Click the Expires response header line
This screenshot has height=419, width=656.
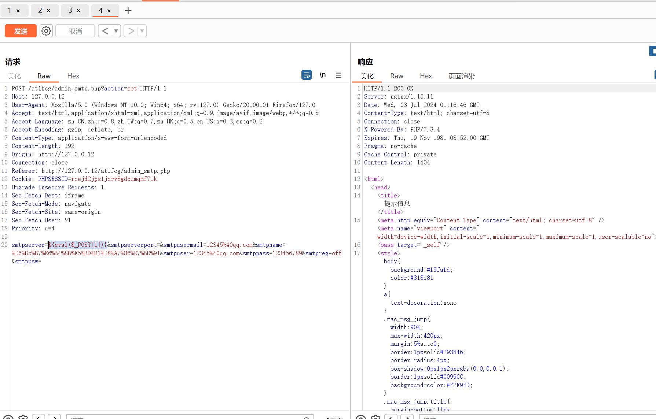tap(427, 138)
